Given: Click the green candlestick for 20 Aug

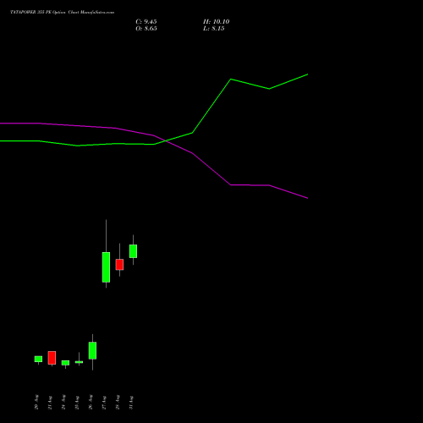Looking at the screenshot, I should coord(38,359).
